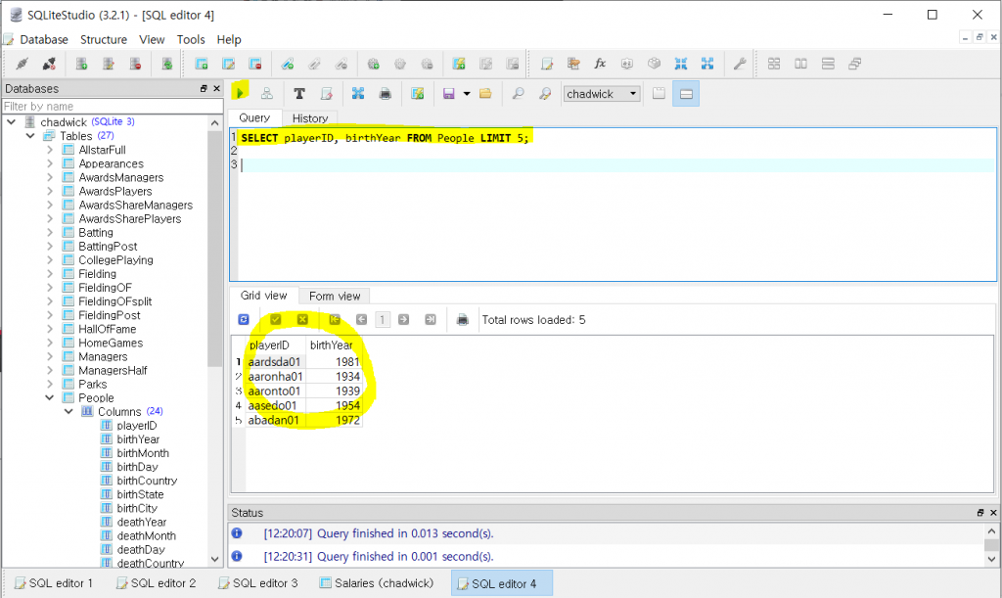Open the configuration wrench icon
The height and width of the screenshot is (598, 1002).
740,64
